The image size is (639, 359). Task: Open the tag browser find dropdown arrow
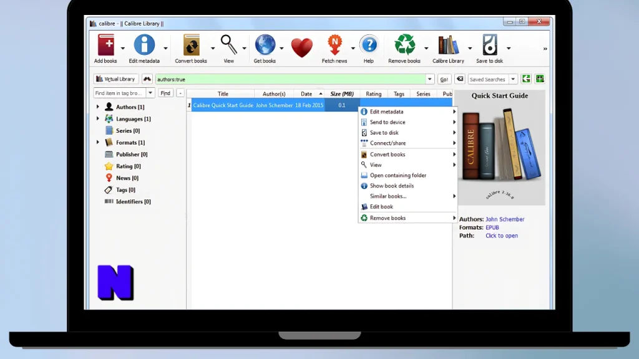click(150, 93)
